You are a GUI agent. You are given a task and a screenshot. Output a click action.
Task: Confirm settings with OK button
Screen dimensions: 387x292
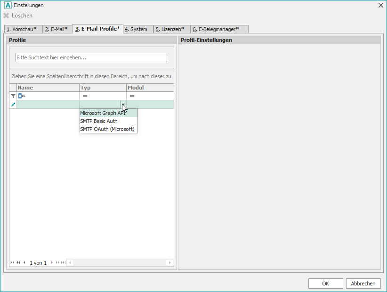325,284
